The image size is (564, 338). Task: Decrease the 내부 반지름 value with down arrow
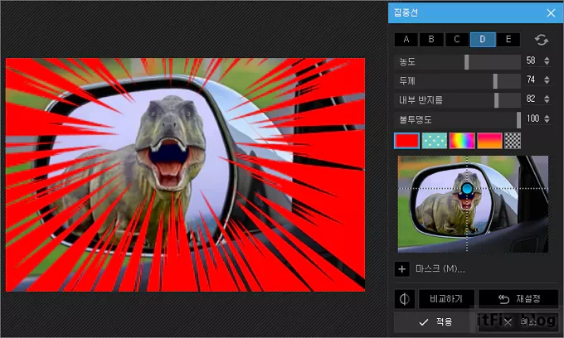pos(547,102)
